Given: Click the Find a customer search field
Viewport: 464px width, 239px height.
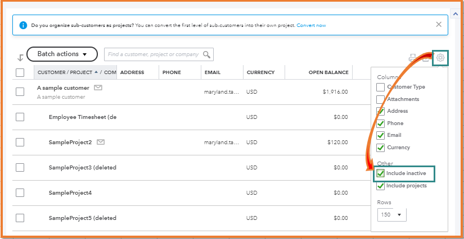Looking at the screenshot, I should (x=153, y=54).
